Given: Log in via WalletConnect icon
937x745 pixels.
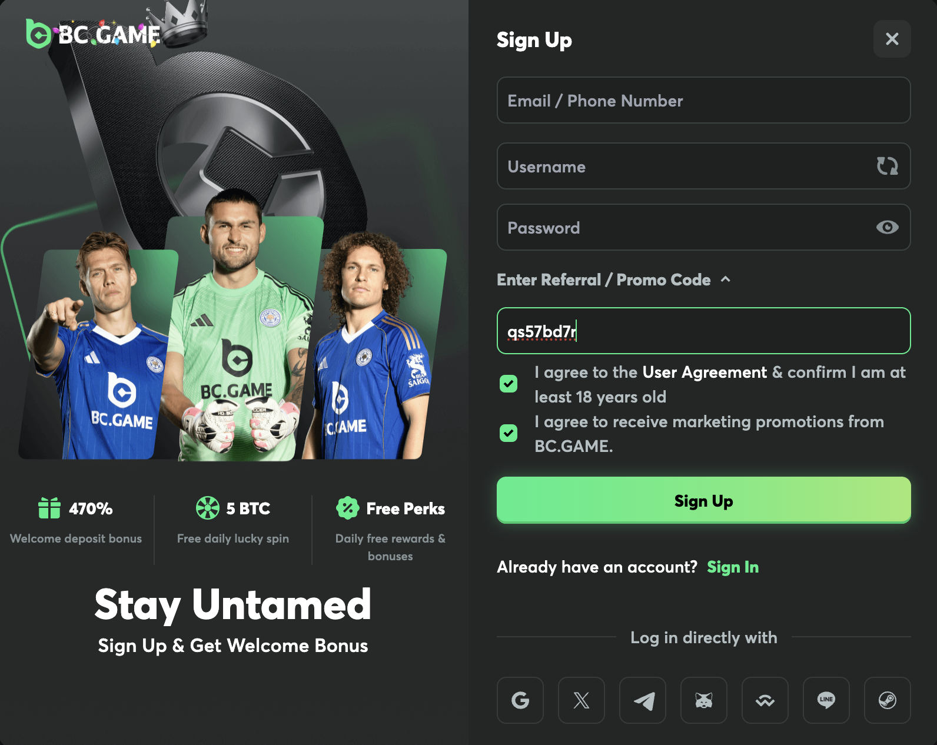Looking at the screenshot, I should coord(765,700).
